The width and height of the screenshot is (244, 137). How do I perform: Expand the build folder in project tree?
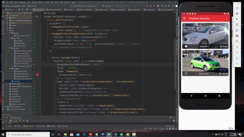8,23
